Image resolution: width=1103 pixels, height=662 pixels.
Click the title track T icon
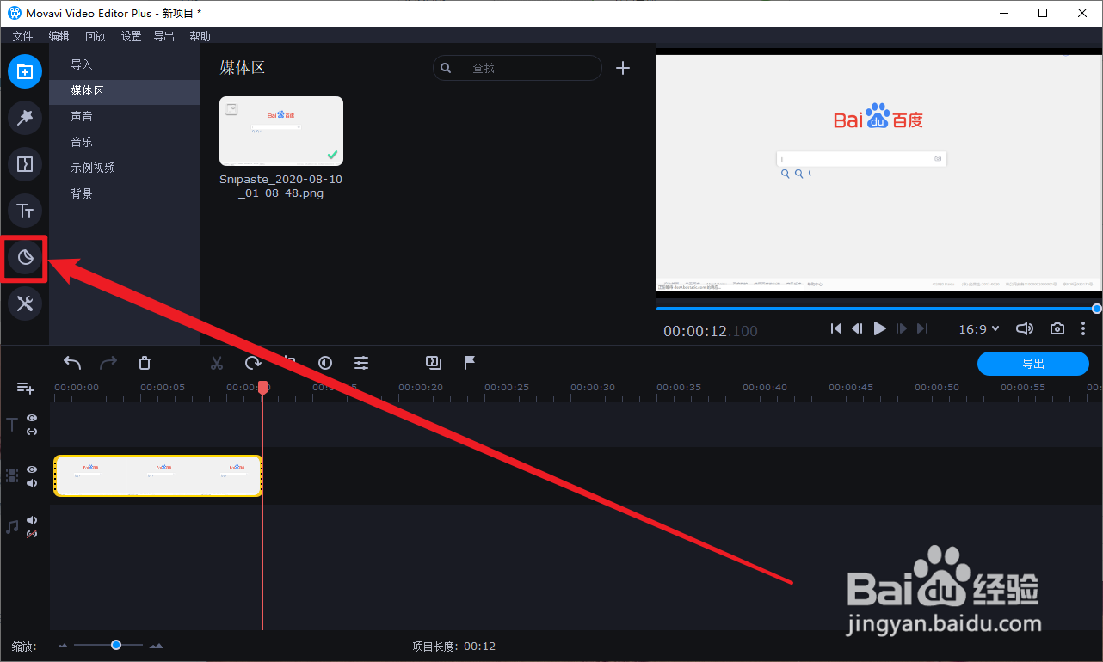[12, 424]
